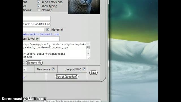This screenshot has width=181, height=102.
Task: Open the dropdown arrow left of New colors
Action: 24,69
